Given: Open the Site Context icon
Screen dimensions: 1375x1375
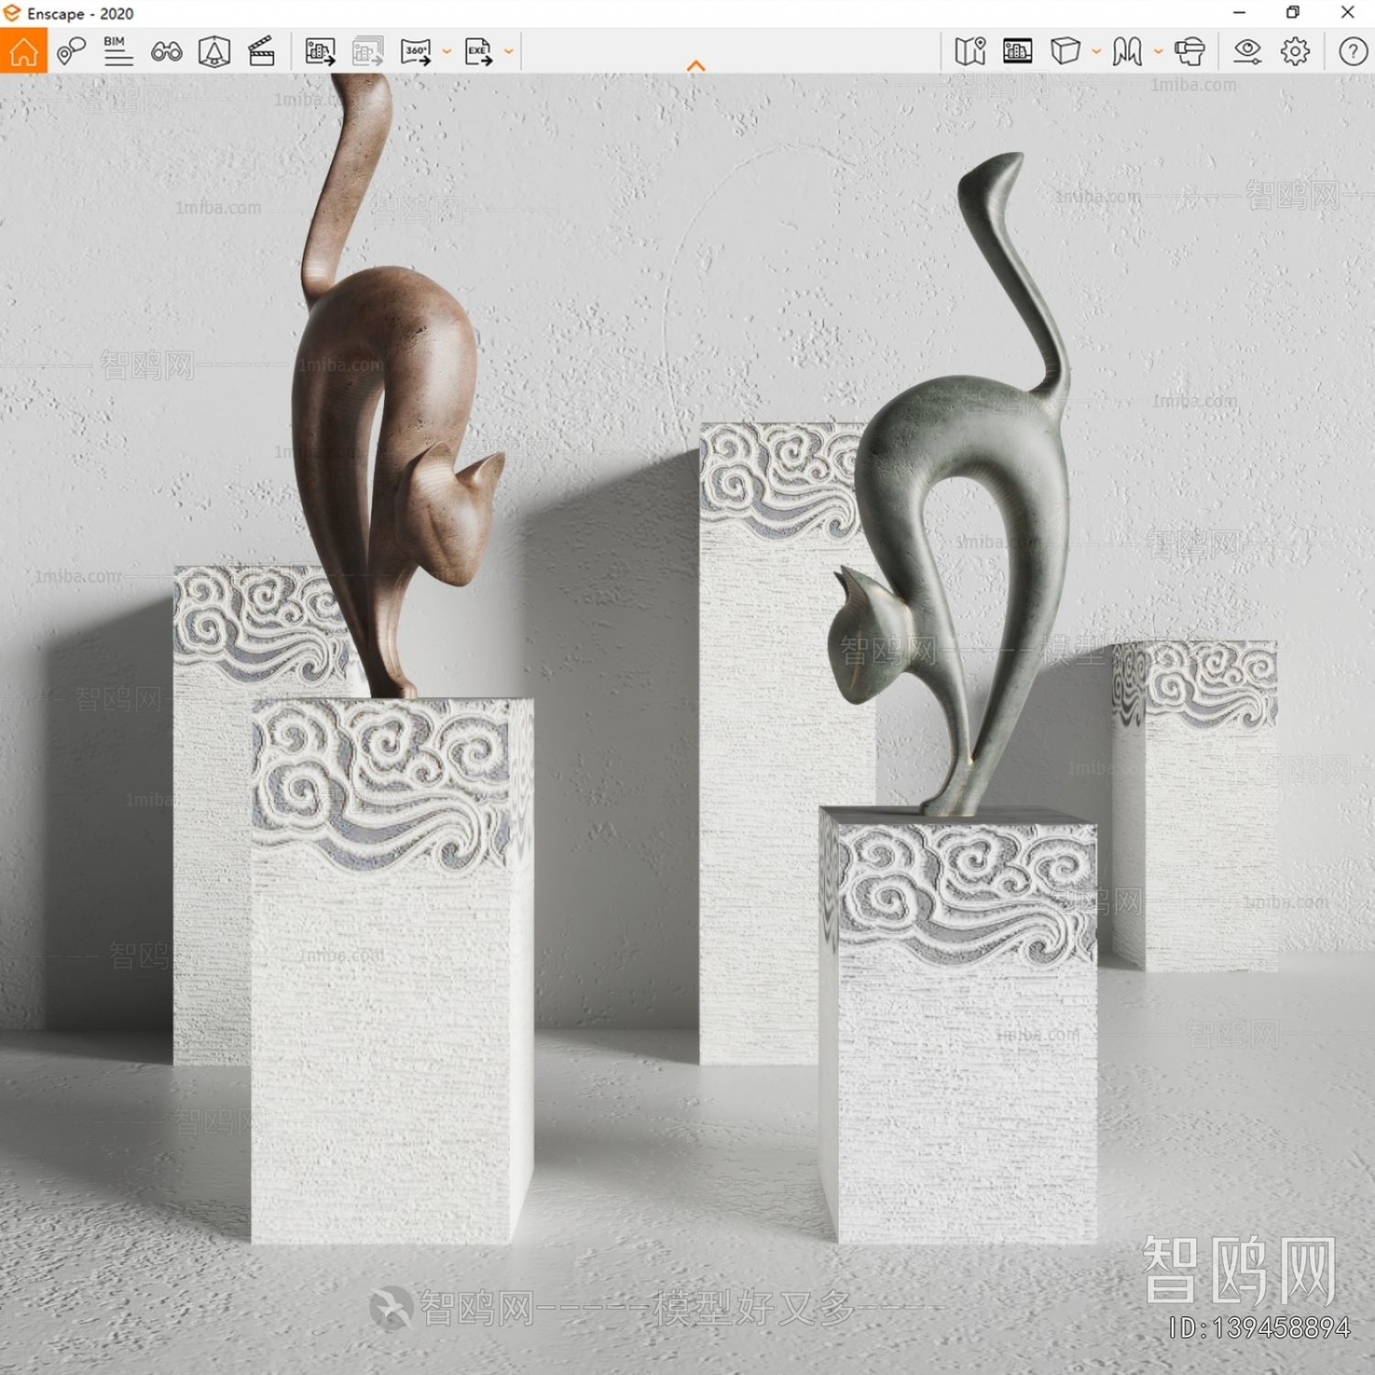Looking at the screenshot, I should [214, 50].
